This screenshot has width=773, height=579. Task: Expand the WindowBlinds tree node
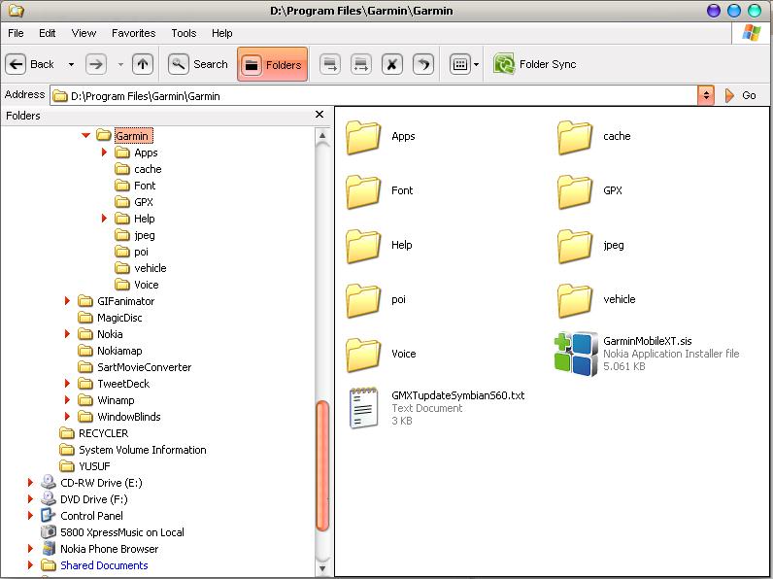point(67,416)
